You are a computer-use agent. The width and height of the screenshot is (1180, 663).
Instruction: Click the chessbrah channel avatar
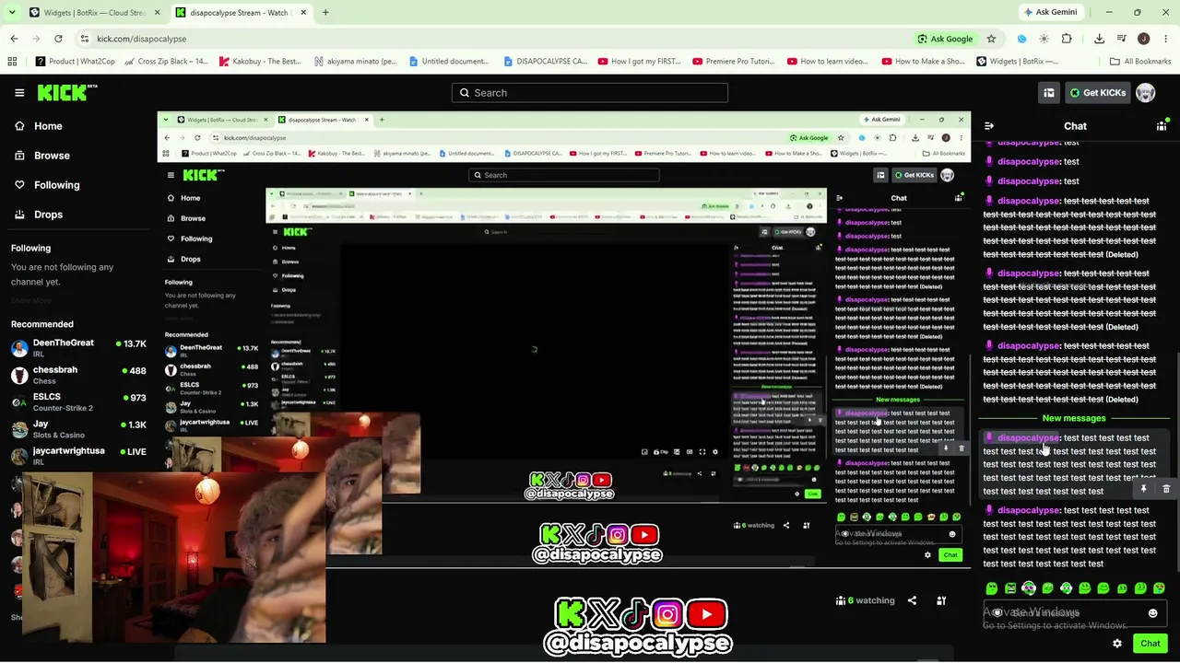coord(19,375)
